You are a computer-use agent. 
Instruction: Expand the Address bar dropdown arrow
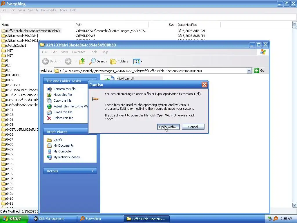pos(249,71)
